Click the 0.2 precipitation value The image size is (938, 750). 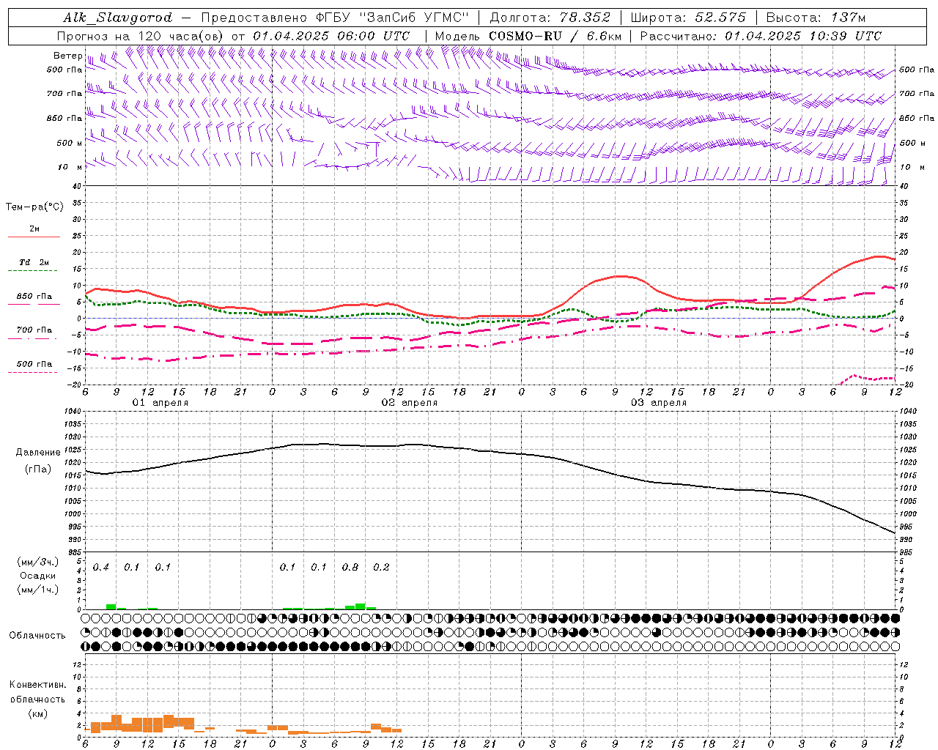tap(381, 567)
